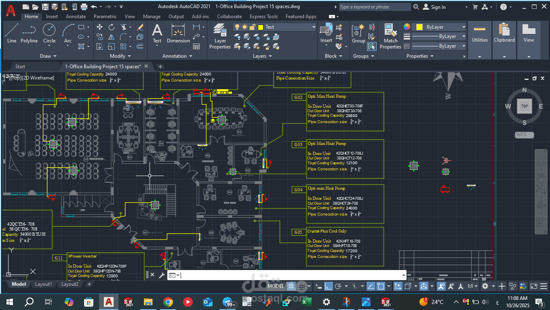Click the Erase tool icon
This screenshot has width=550, height=310.
tap(140, 27)
